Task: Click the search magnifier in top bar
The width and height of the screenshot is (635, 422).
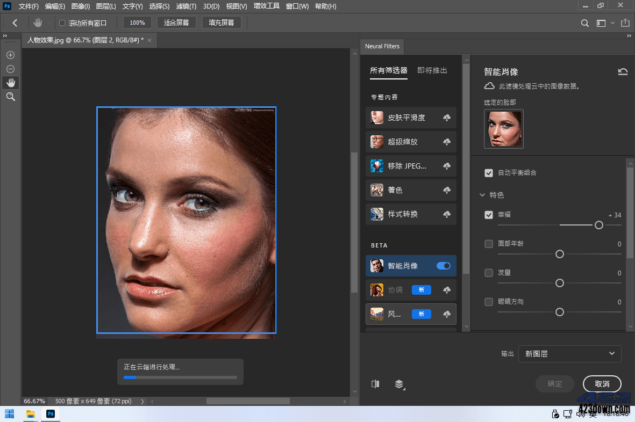Action: (x=585, y=23)
